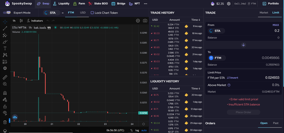Select the XABCD pattern tool
The height and width of the screenshot is (133, 284).
(x=5, y=55)
